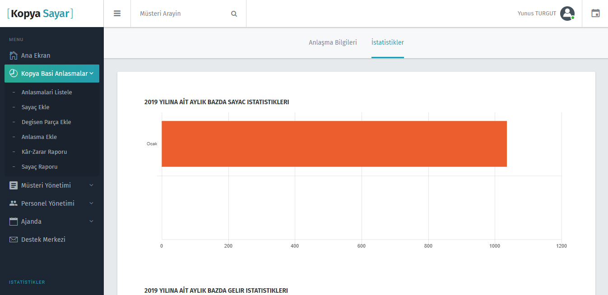Switch to Anlaşma Bilgileri tab
The height and width of the screenshot is (295, 608).
tap(333, 42)
